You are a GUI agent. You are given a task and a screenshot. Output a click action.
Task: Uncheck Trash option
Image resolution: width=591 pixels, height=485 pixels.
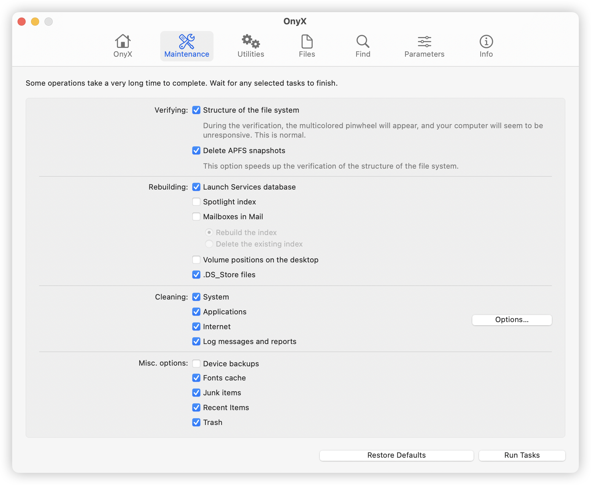coord(196,422)
